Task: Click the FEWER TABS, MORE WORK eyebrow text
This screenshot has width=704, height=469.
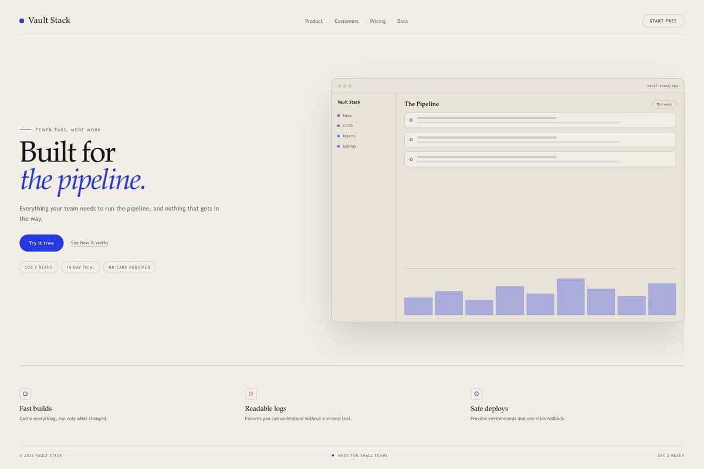Action: pos(68,130)
